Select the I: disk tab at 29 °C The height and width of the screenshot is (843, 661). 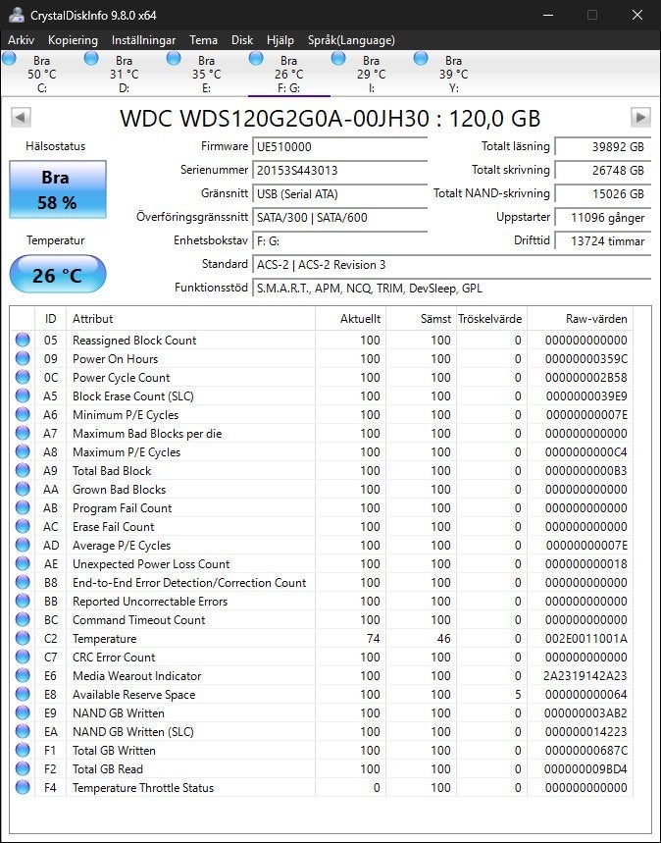tap(371, 74)
